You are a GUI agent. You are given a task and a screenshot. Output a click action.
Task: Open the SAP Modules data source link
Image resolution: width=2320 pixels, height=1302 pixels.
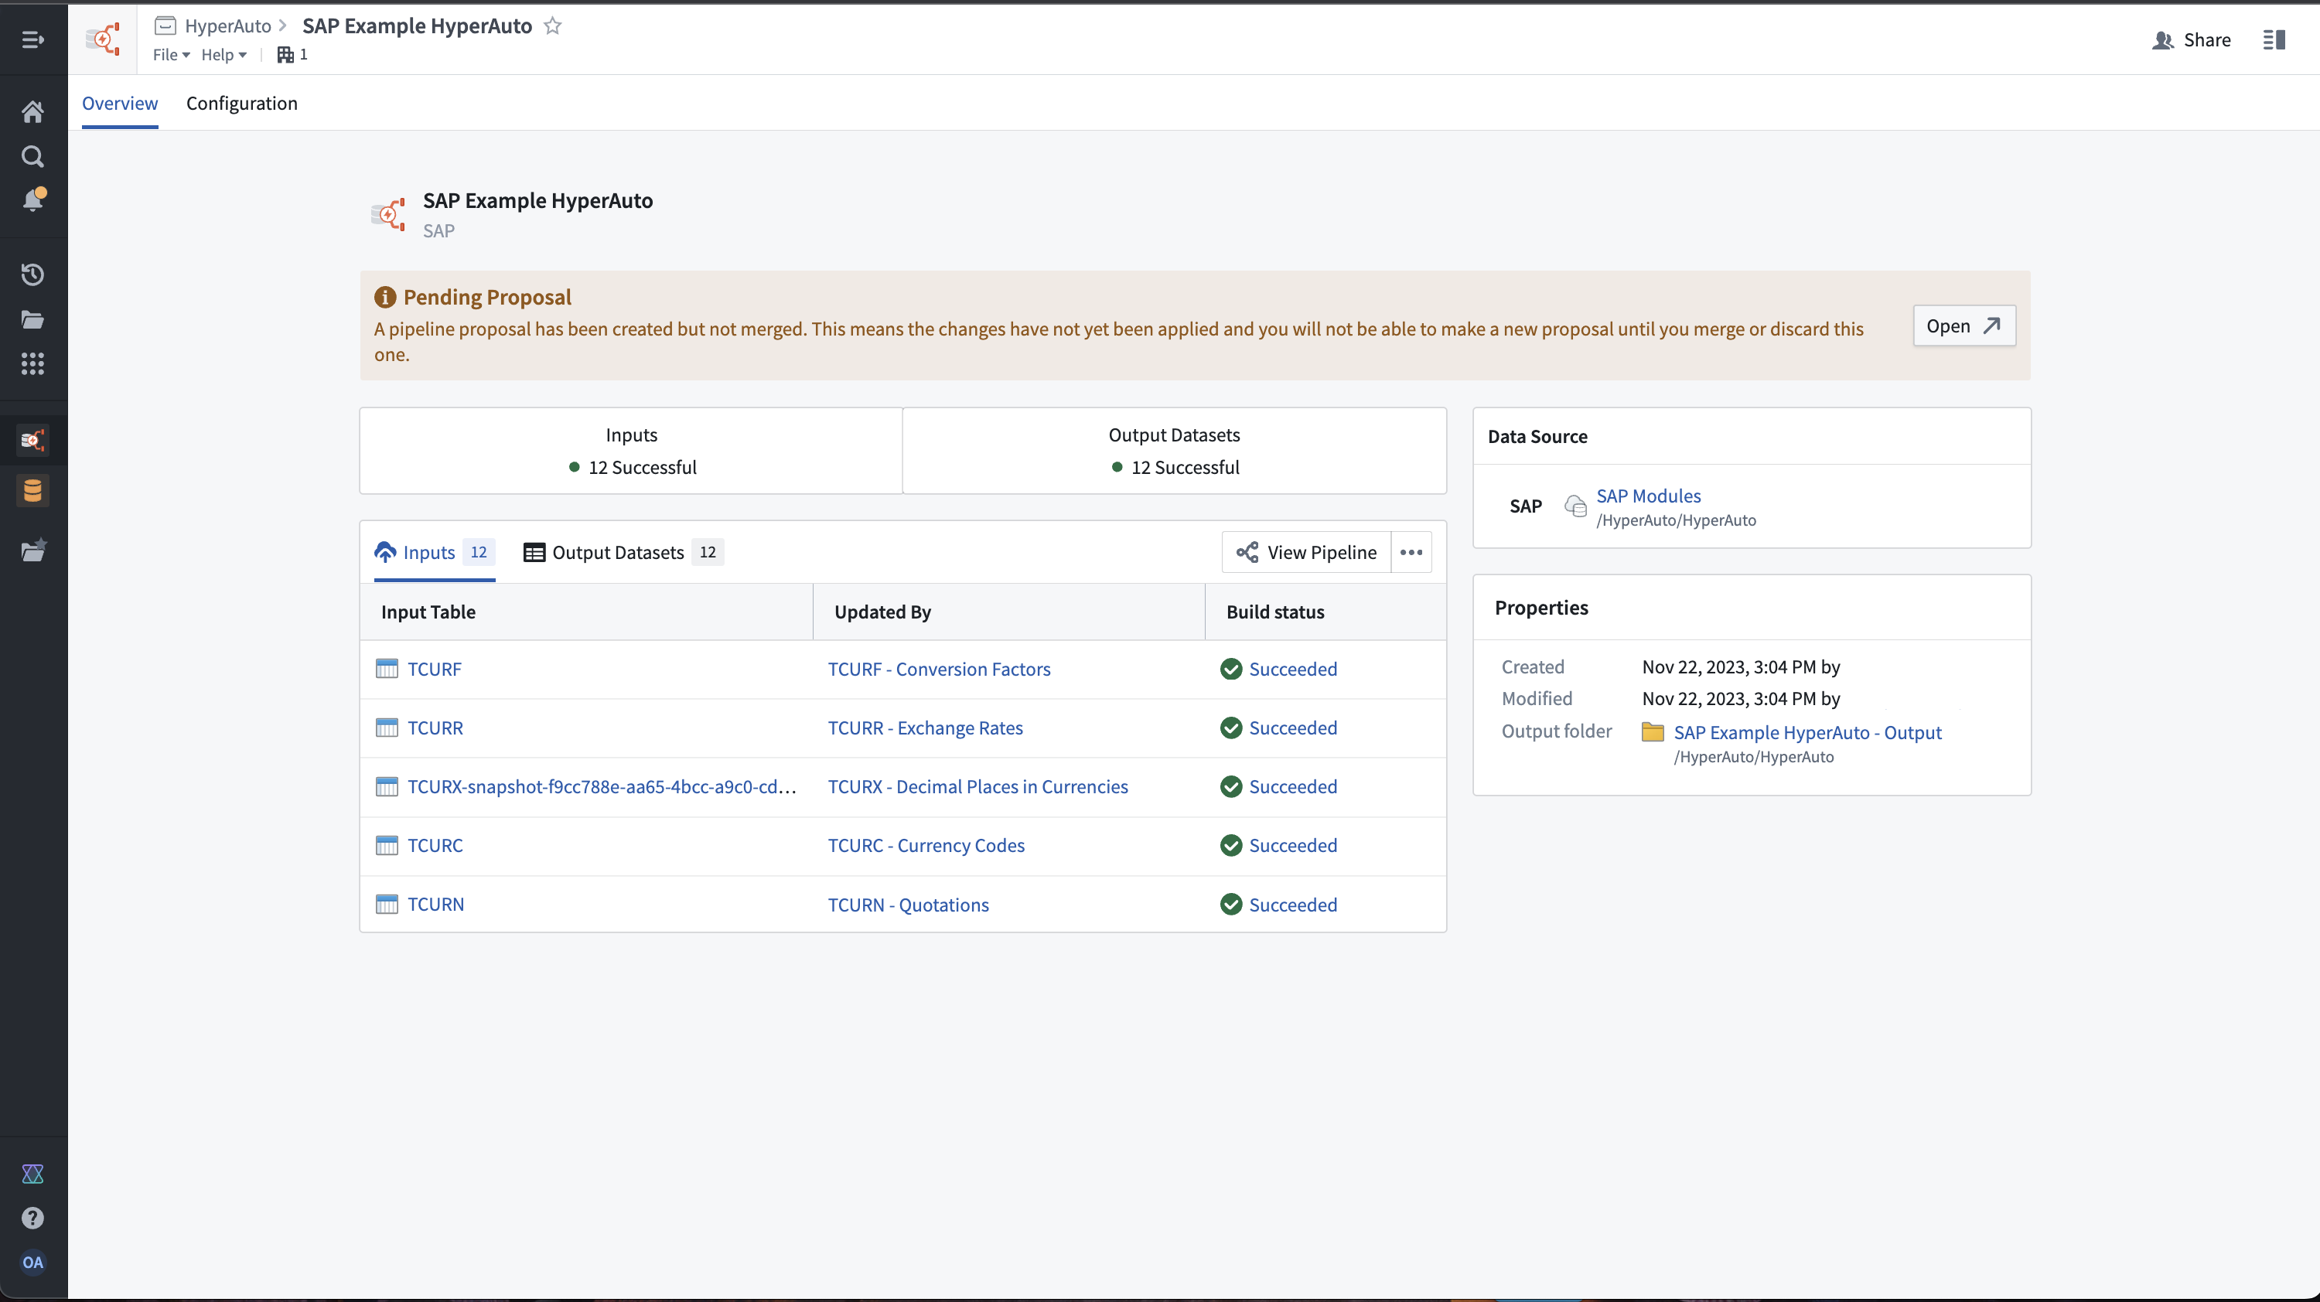(1648, 496)
